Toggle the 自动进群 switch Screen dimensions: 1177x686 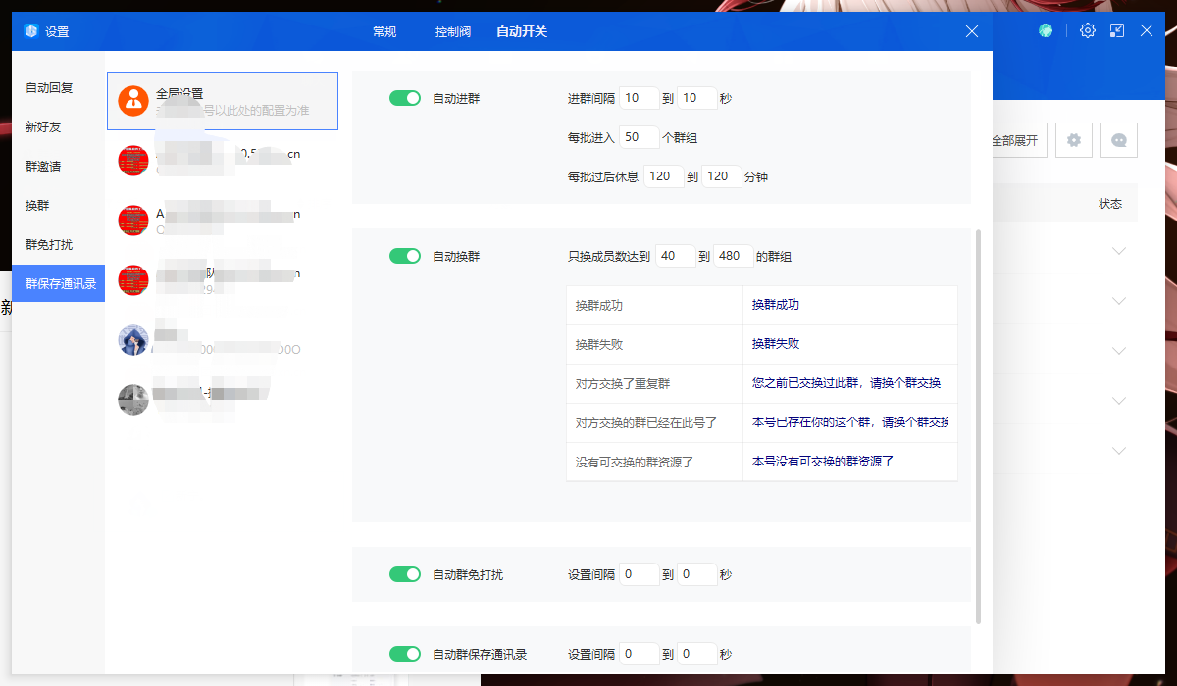pos(404,98)
